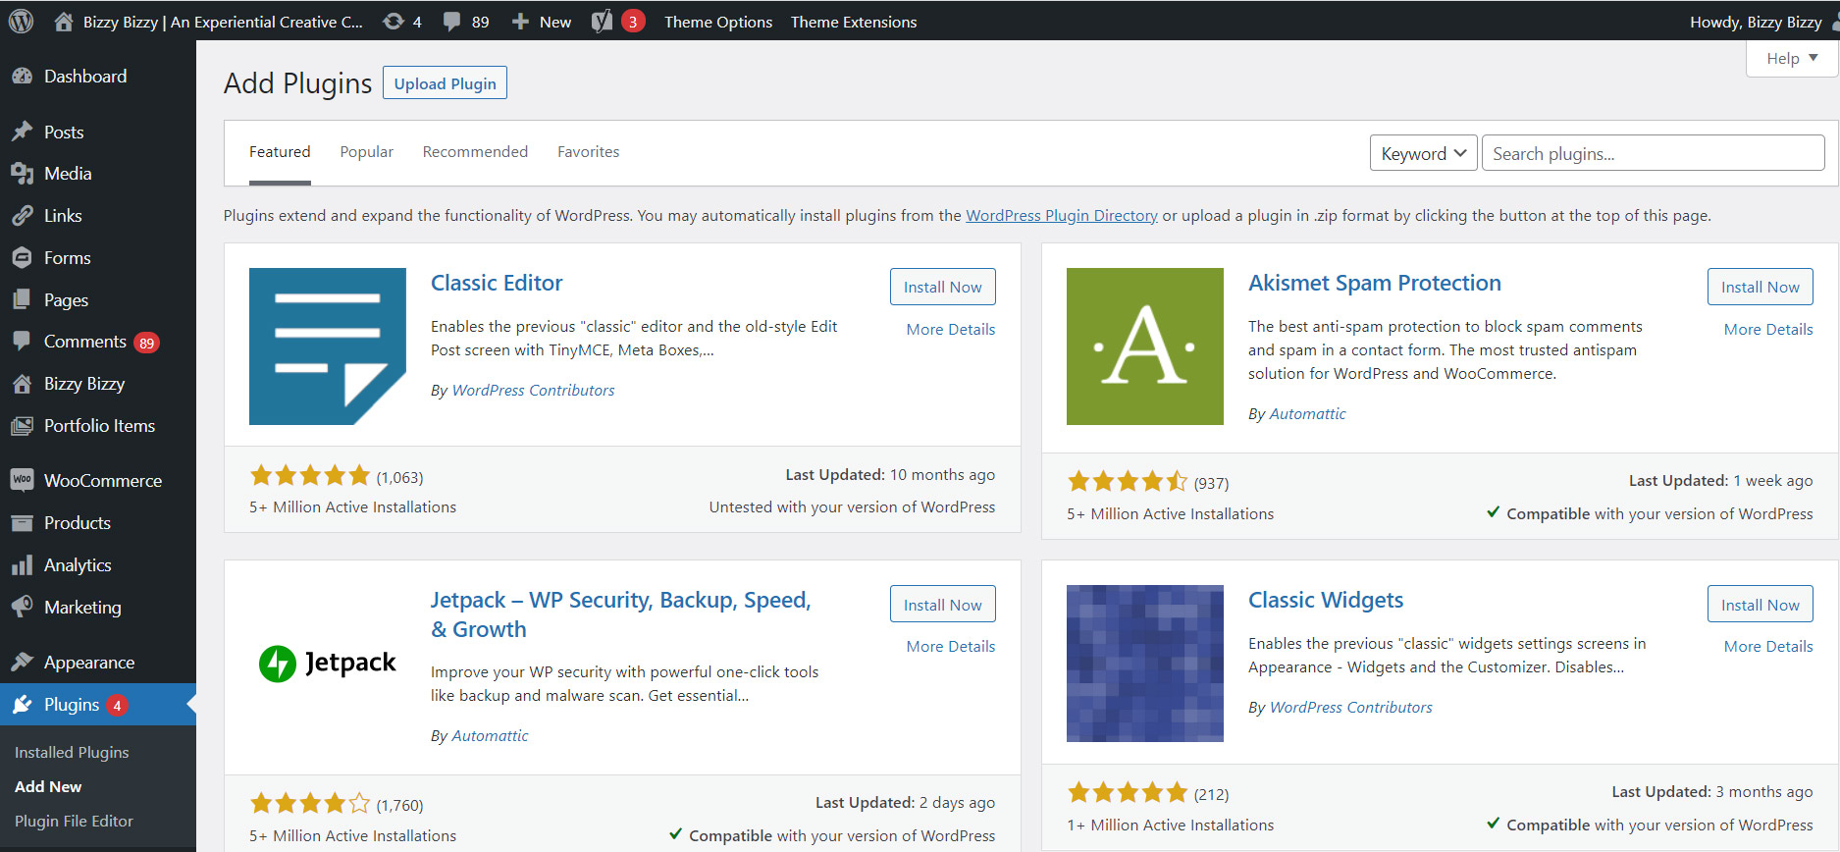Open Theme Extensions in admin bar
This screenshot has height=852, width=1840.
(x=854, y=22)
